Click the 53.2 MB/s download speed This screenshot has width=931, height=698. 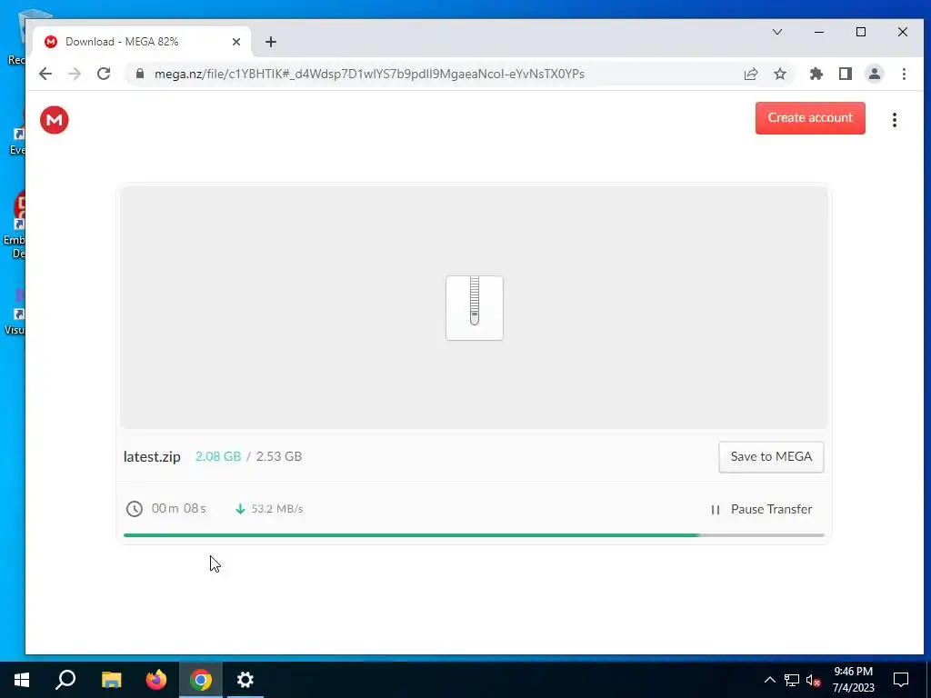276,509
